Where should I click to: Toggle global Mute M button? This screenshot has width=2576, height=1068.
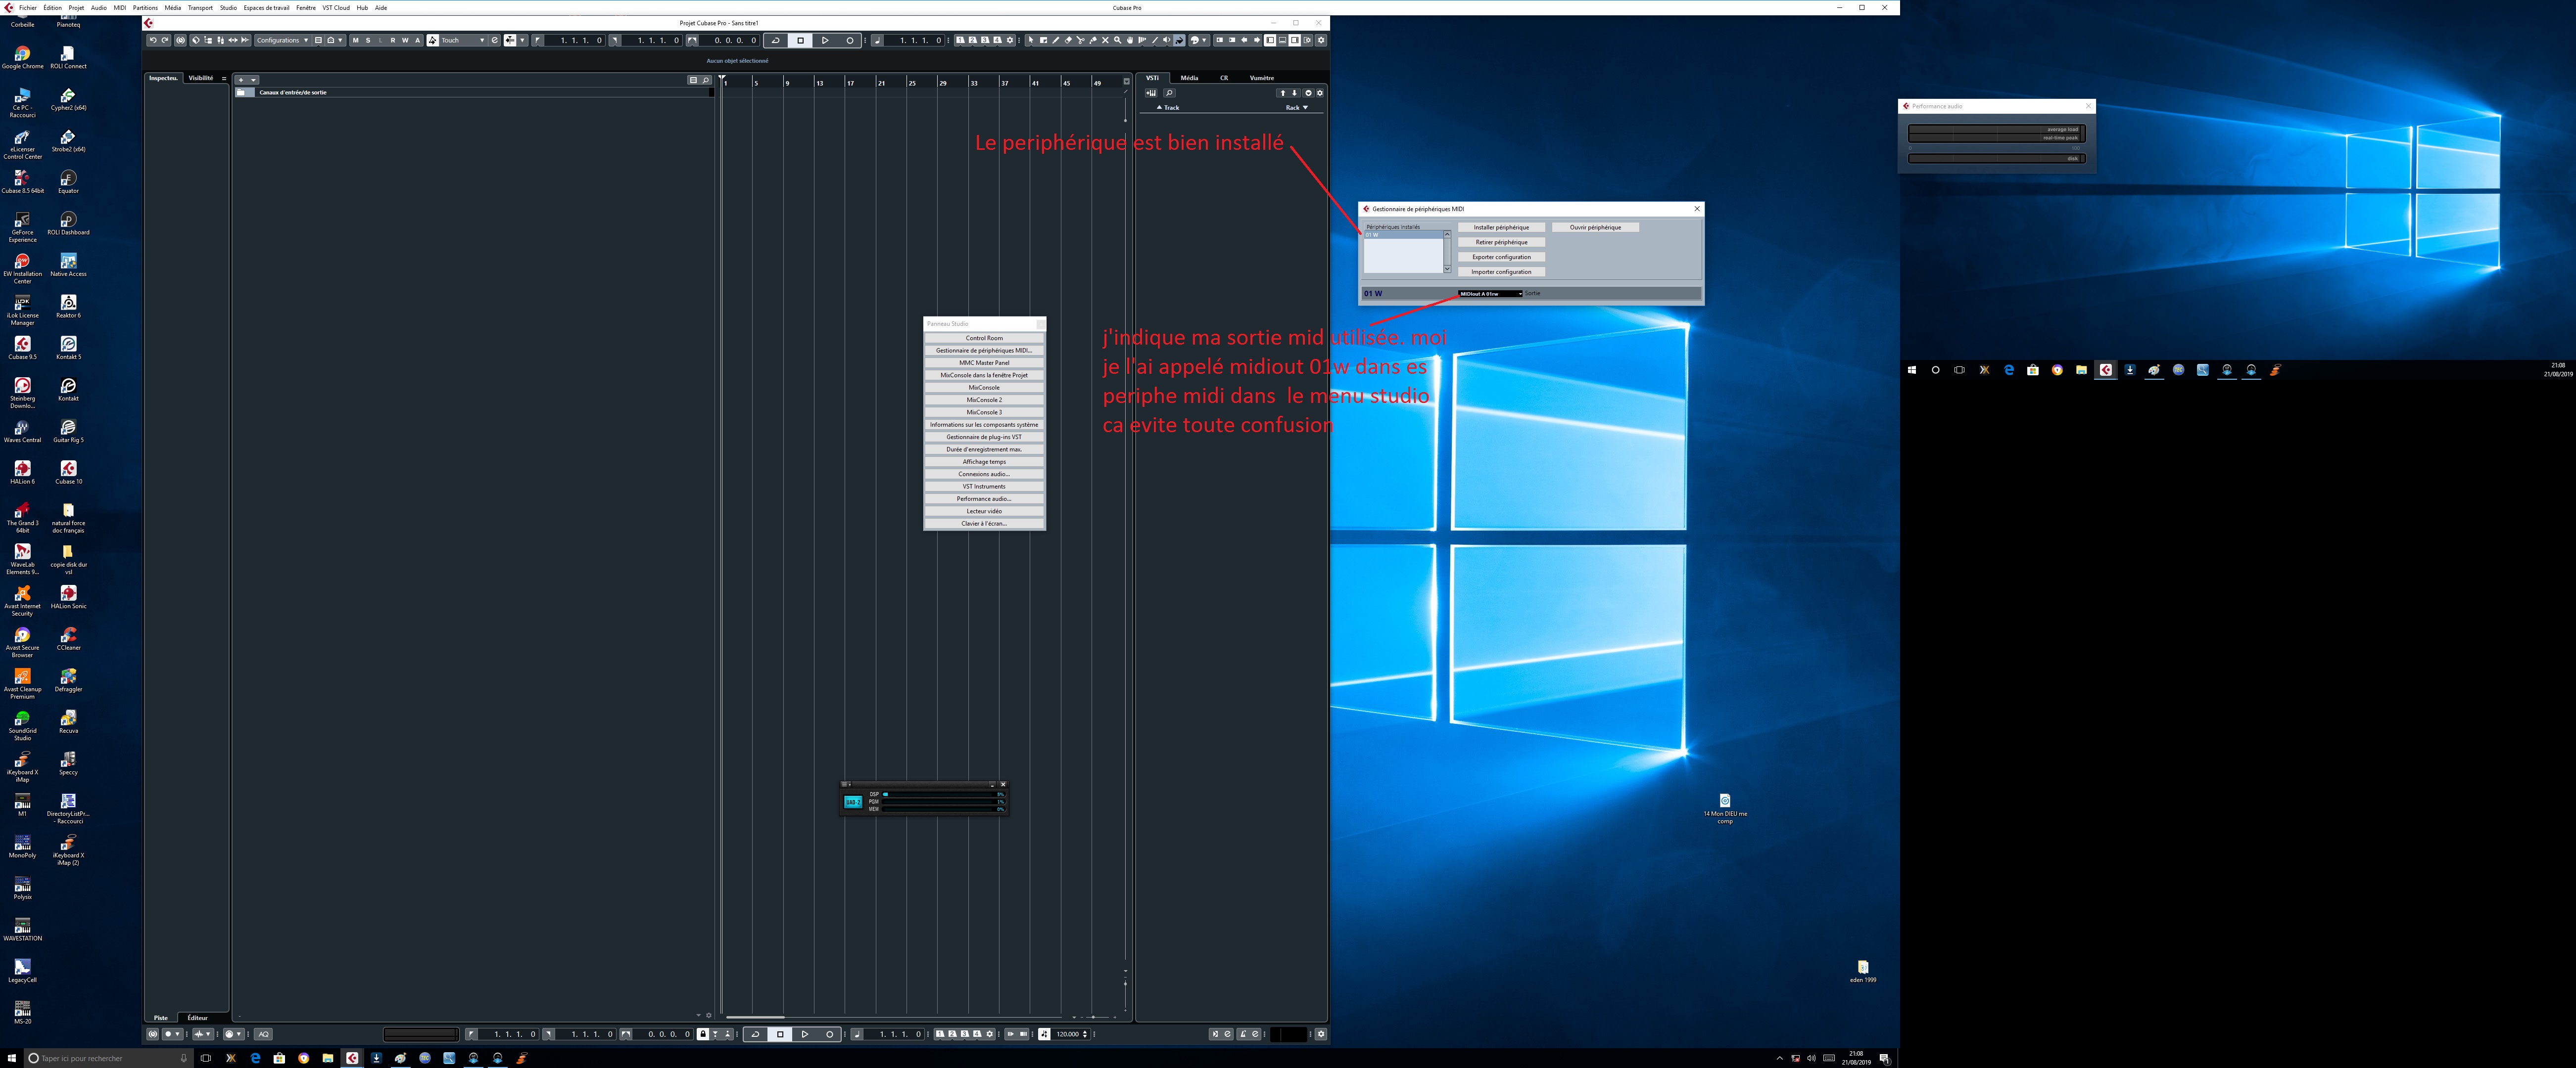(x=355, y=40)
